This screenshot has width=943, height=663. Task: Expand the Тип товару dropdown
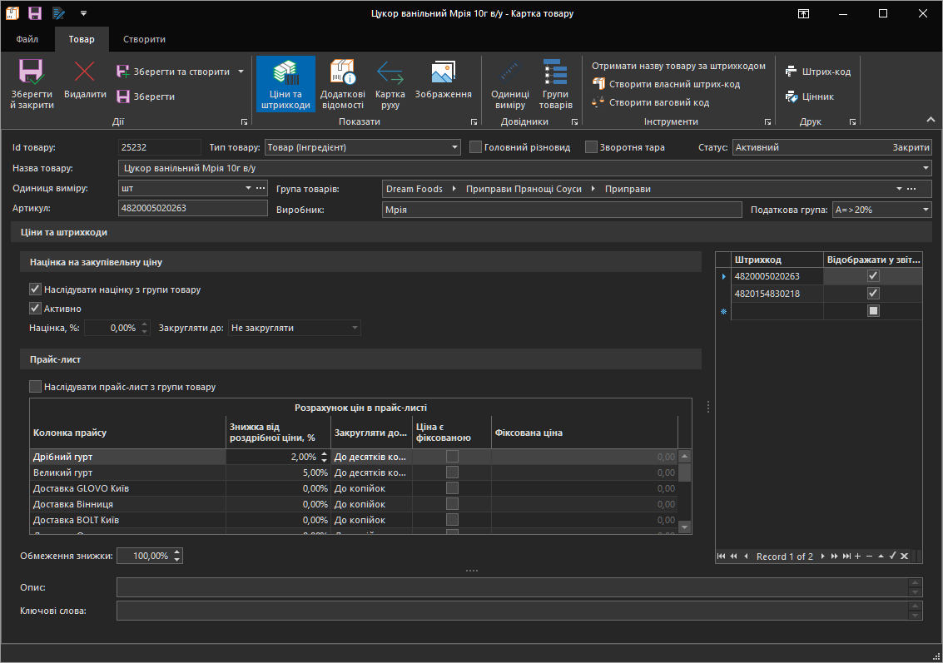pyautogui.click(x=454, y=147)
